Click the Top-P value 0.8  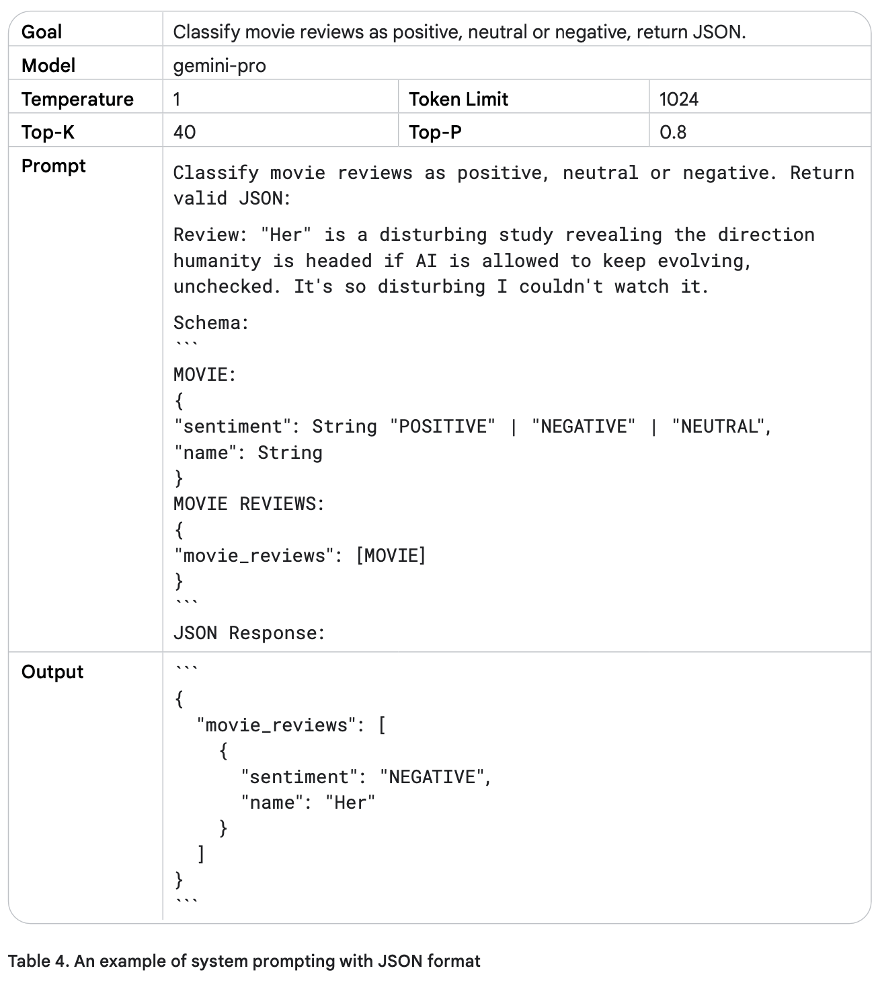click(673, 132)
